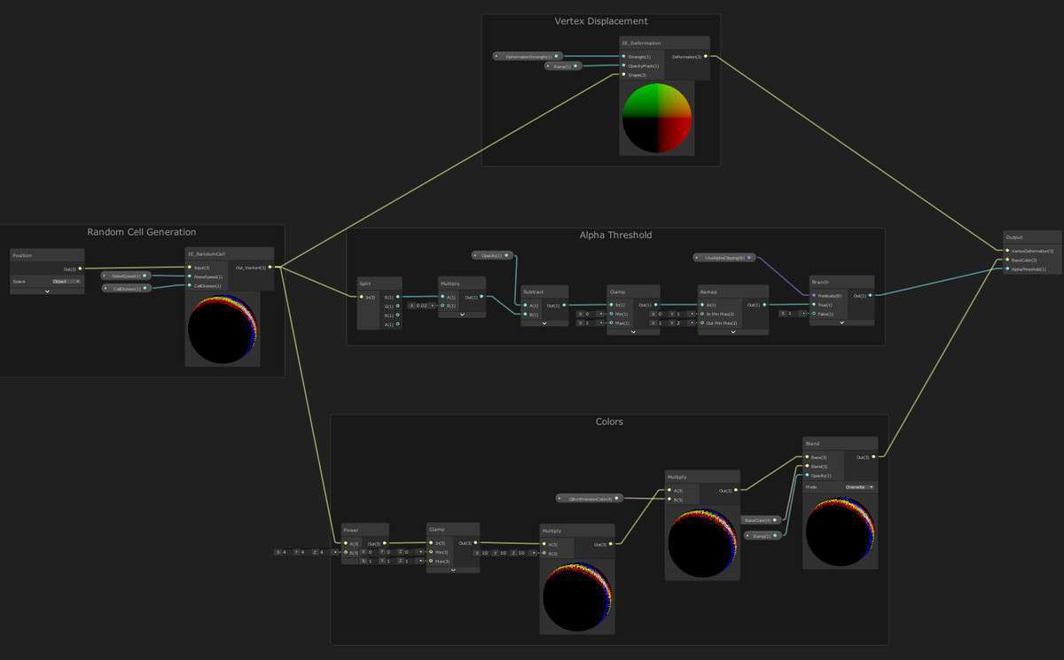Click the SE_RandomCell preview sphere
The width and height of the screenshot is (1064, 660).
click(x=223, y=329)
